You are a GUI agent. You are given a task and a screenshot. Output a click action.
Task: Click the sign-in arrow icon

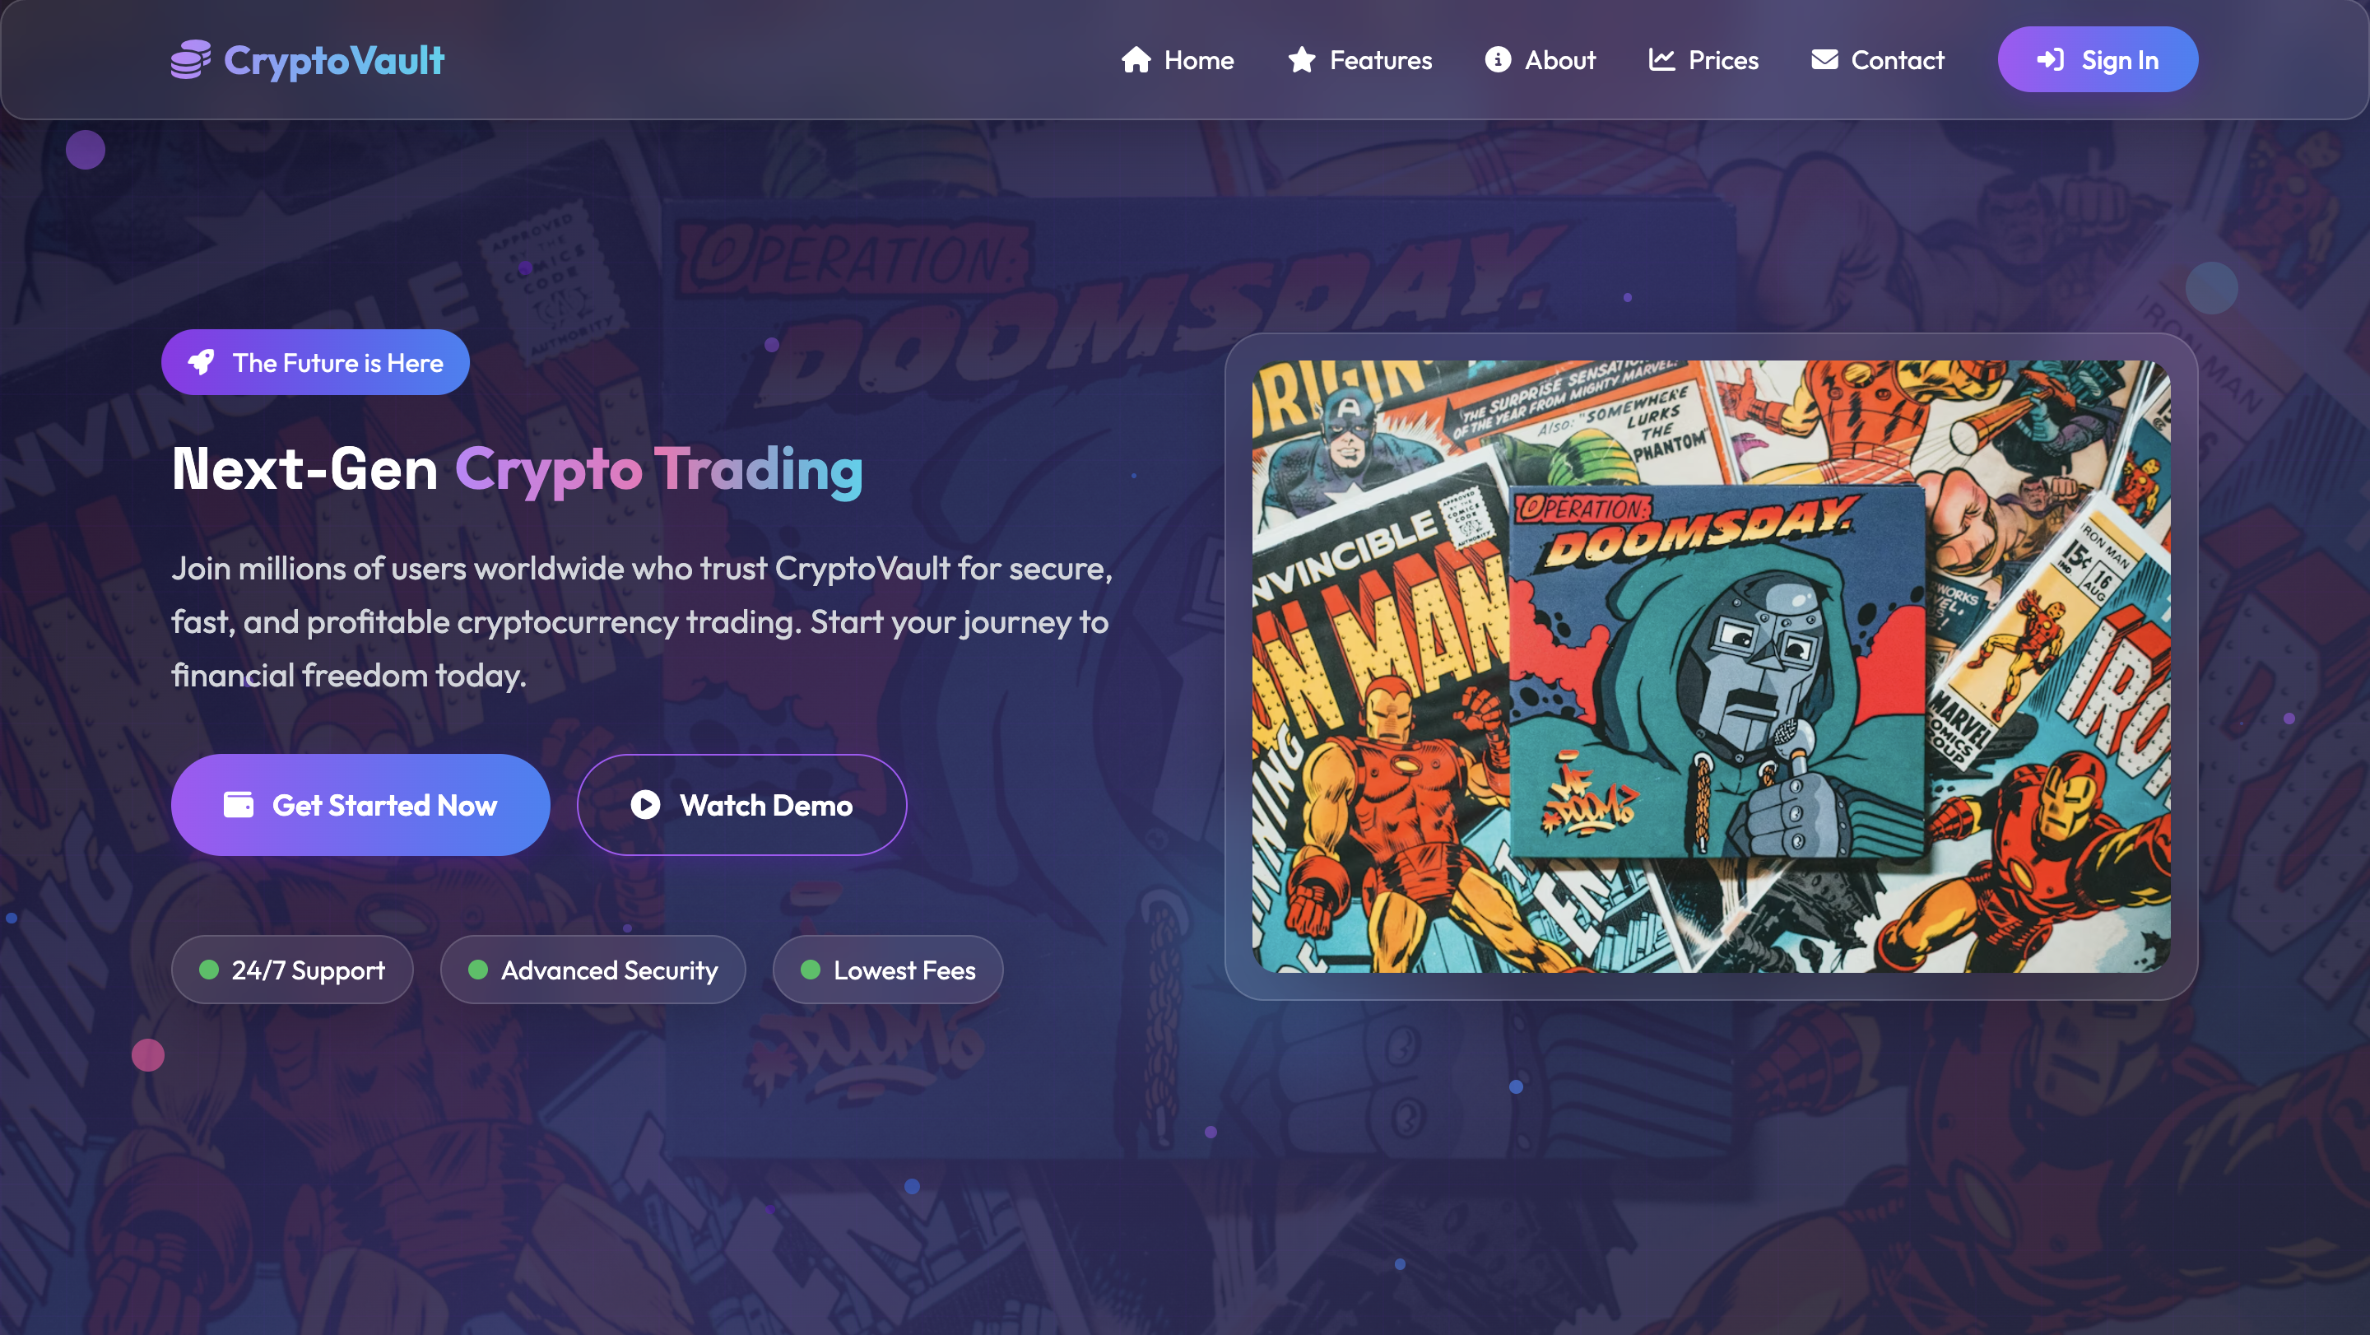2051,60
